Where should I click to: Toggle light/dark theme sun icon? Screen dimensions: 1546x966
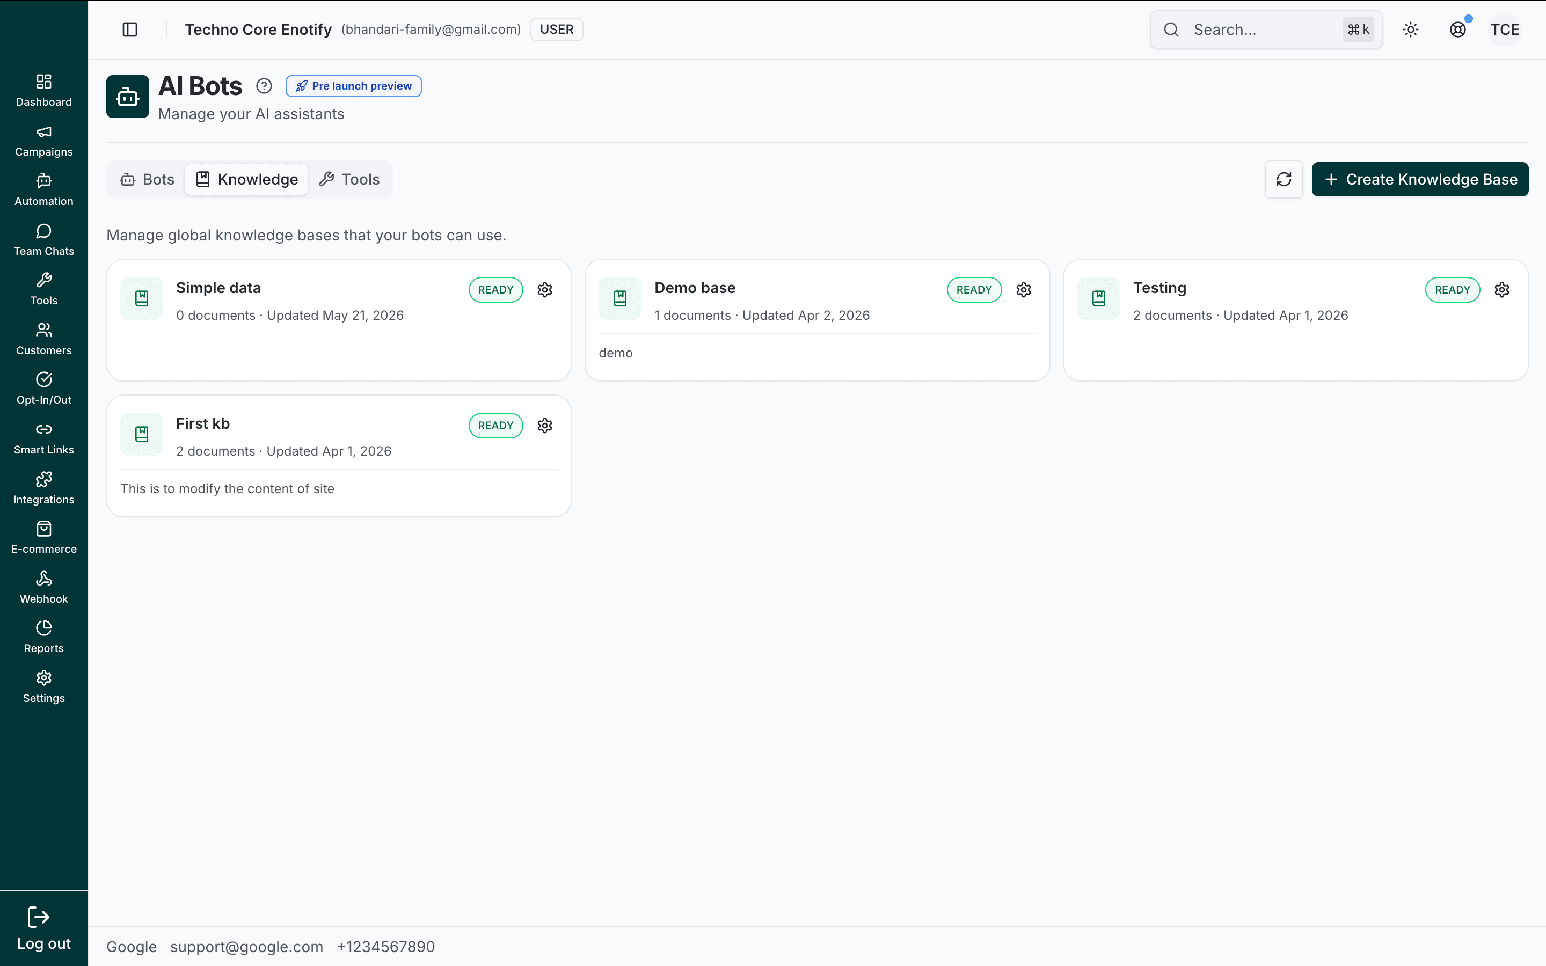[x=1411, y=30]
